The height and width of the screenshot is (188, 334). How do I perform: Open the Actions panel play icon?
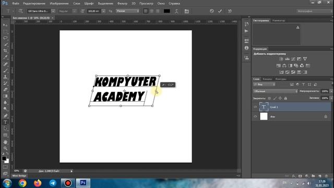pyautogui.click(x=246, y=31)
